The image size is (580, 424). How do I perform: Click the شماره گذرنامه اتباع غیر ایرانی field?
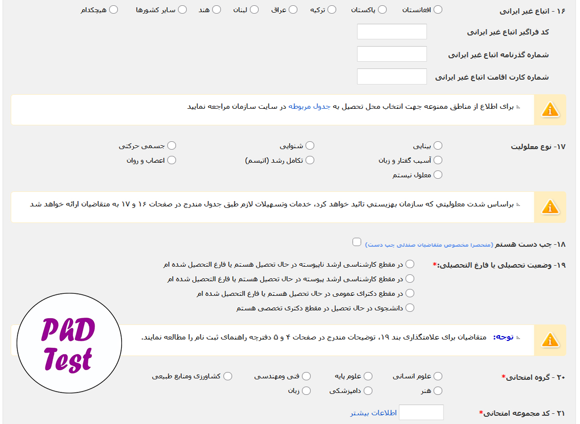pos(392,54)
